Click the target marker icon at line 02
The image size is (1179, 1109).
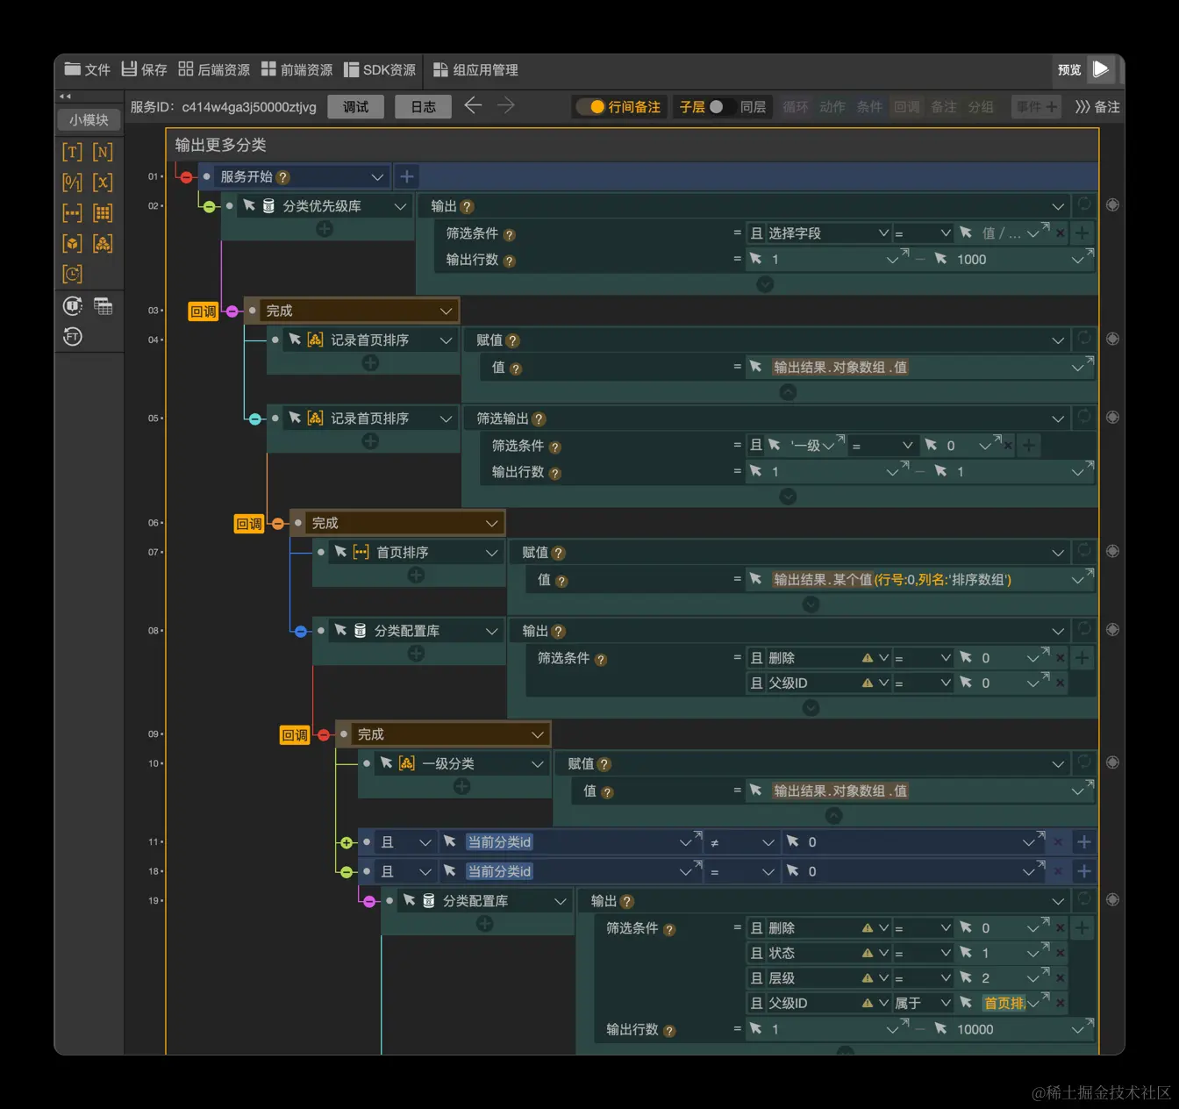[x=1112, y=205]
